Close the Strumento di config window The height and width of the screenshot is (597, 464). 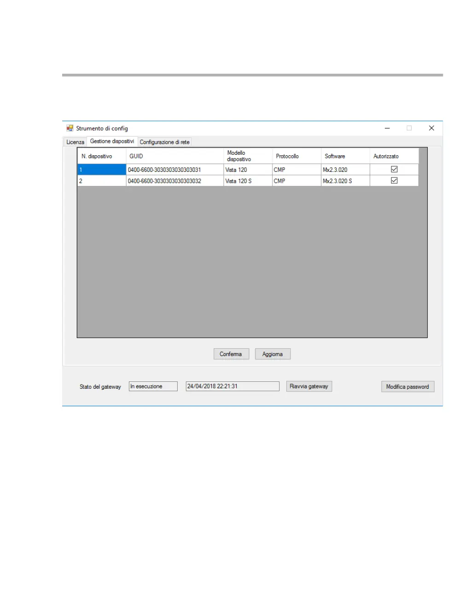431,128
